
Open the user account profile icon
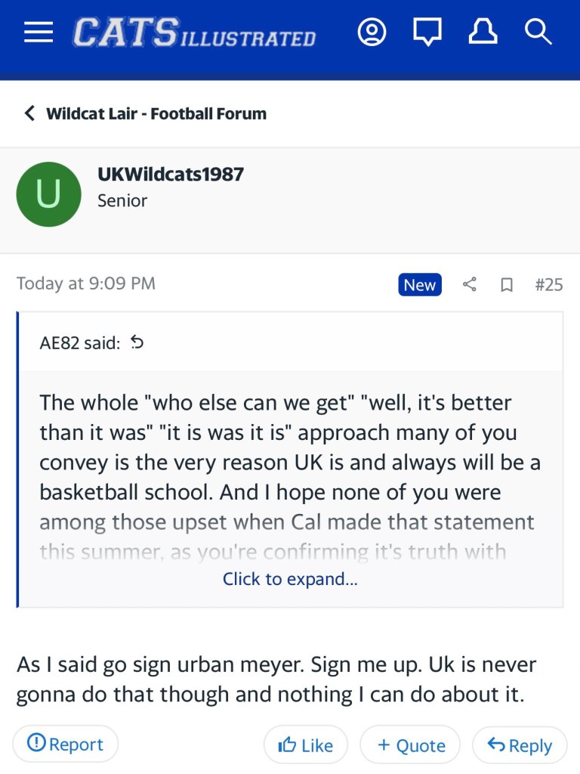(372, 33)
